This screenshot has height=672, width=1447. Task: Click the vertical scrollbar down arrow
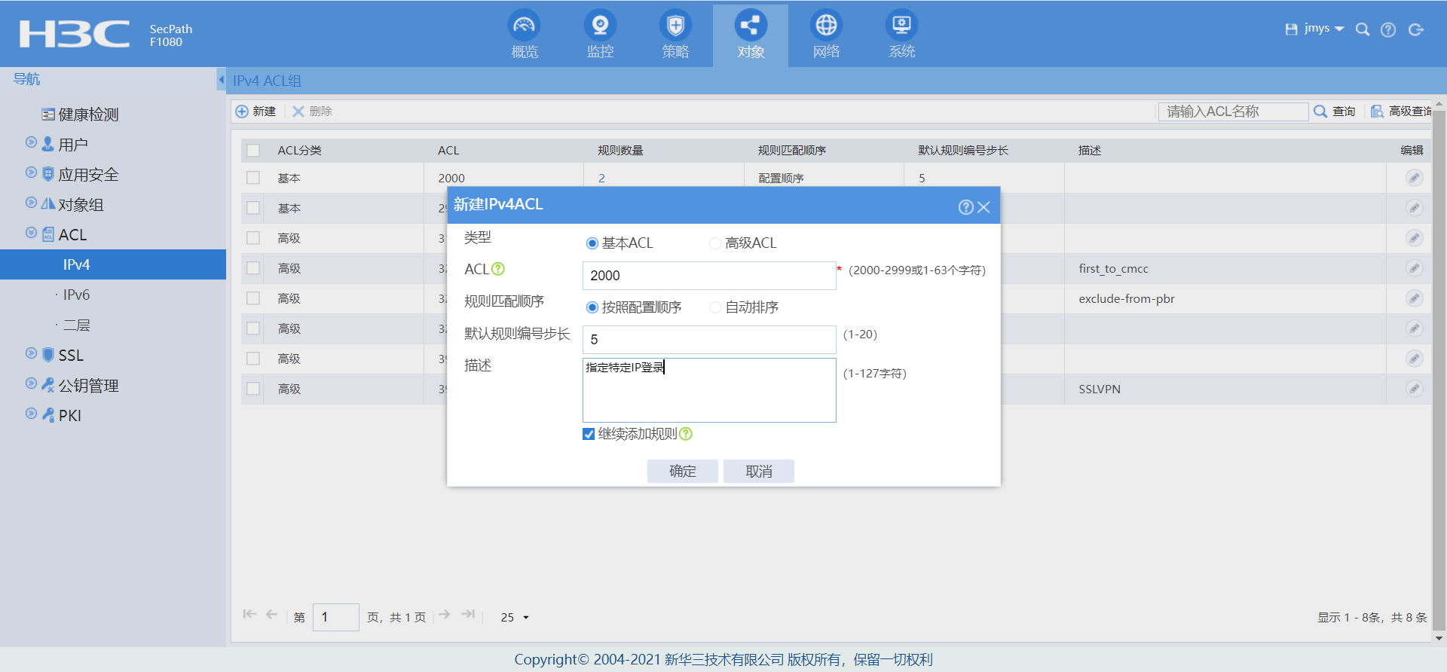click(x=1439, y=638)
